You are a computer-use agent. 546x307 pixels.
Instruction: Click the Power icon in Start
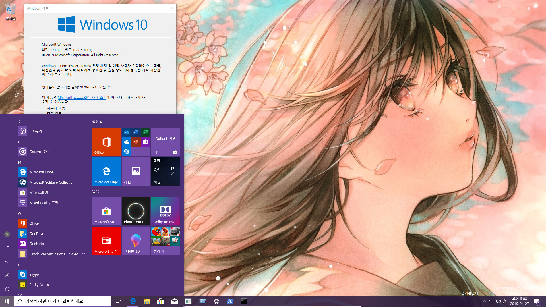pyautogui.click(x=7, y=289)
